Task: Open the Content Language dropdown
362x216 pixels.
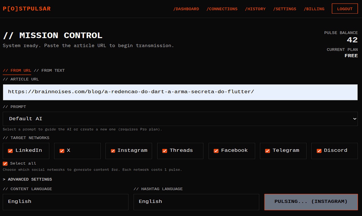Action: (x=66, y=202)
